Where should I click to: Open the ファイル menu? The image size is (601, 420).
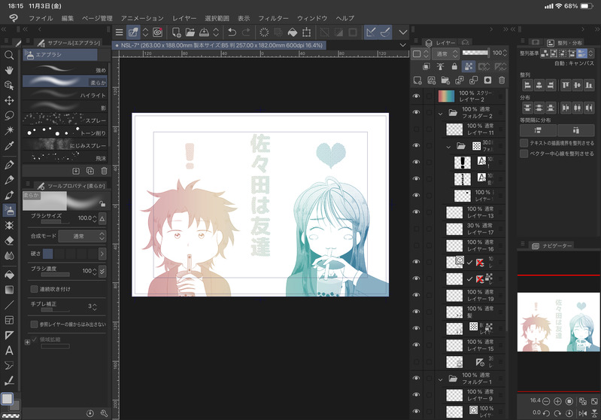point(41,18)
